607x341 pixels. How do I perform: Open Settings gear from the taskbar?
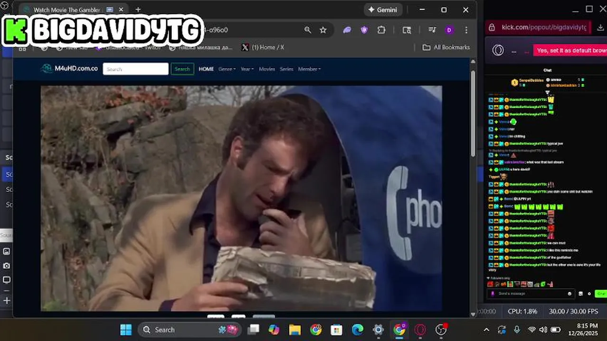(x=378, y=330)
